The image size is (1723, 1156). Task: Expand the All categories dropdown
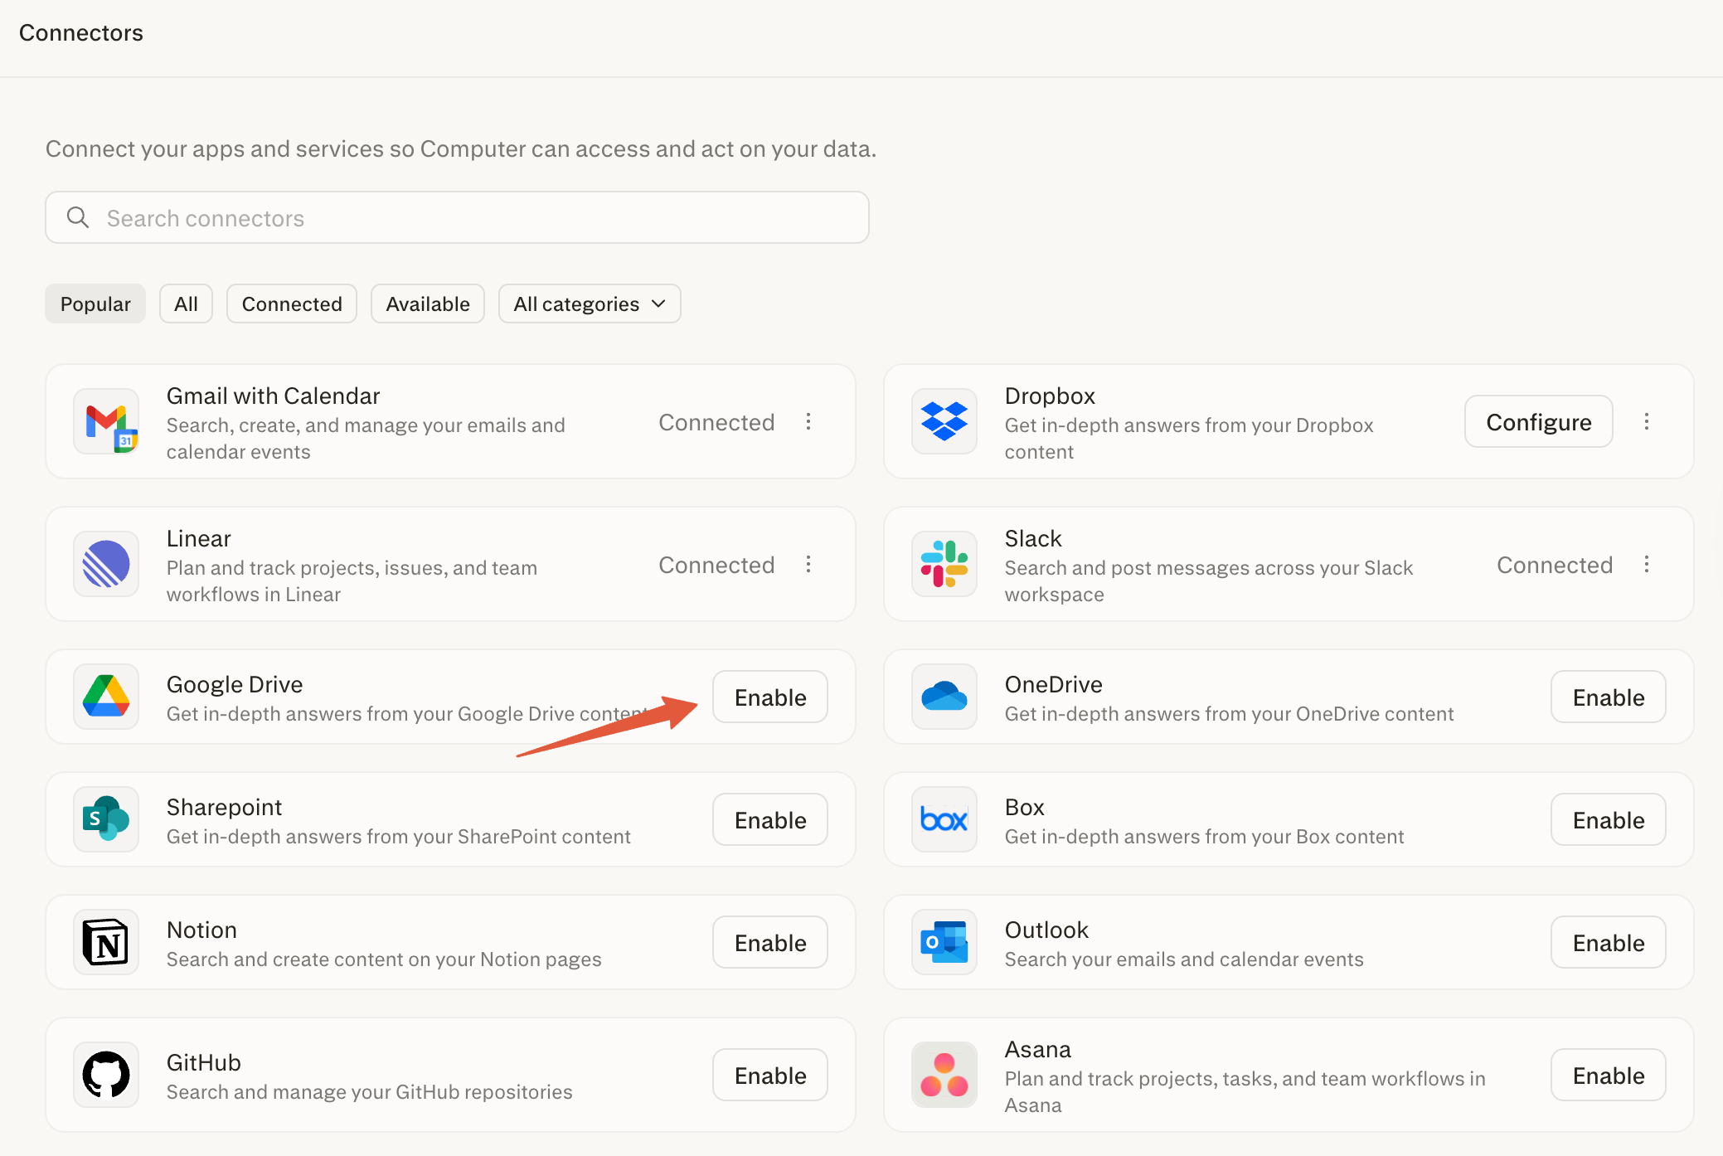[590, 304]
